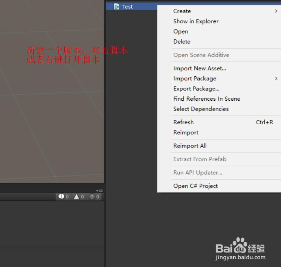Click the Create menu entry
This screenshot has height=267, width=281.
point(219,11)
